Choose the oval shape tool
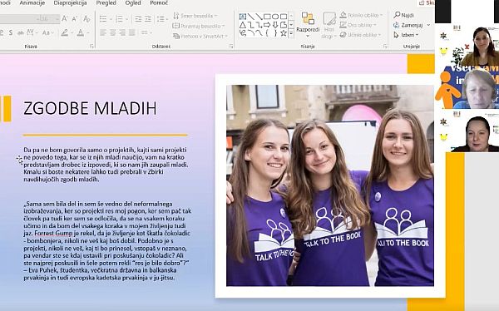This screenshot has height=311, width=499. click(275, 17)
